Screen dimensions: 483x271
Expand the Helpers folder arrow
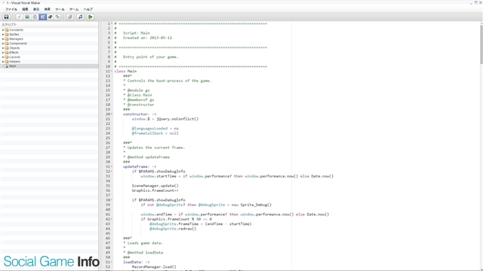click(3, 62)
